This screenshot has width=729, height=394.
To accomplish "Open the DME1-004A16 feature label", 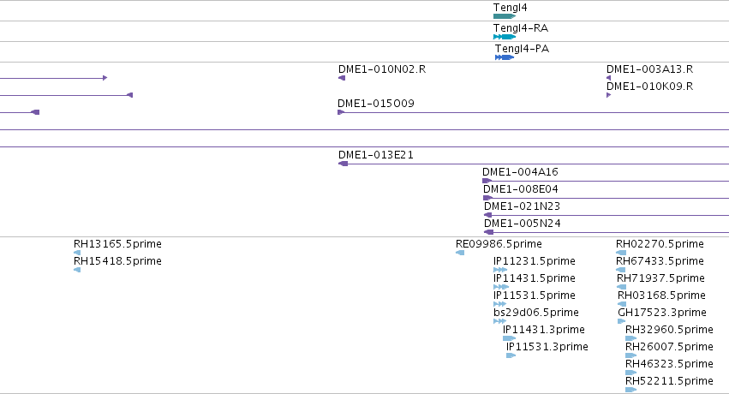I will tap(520, 172).
